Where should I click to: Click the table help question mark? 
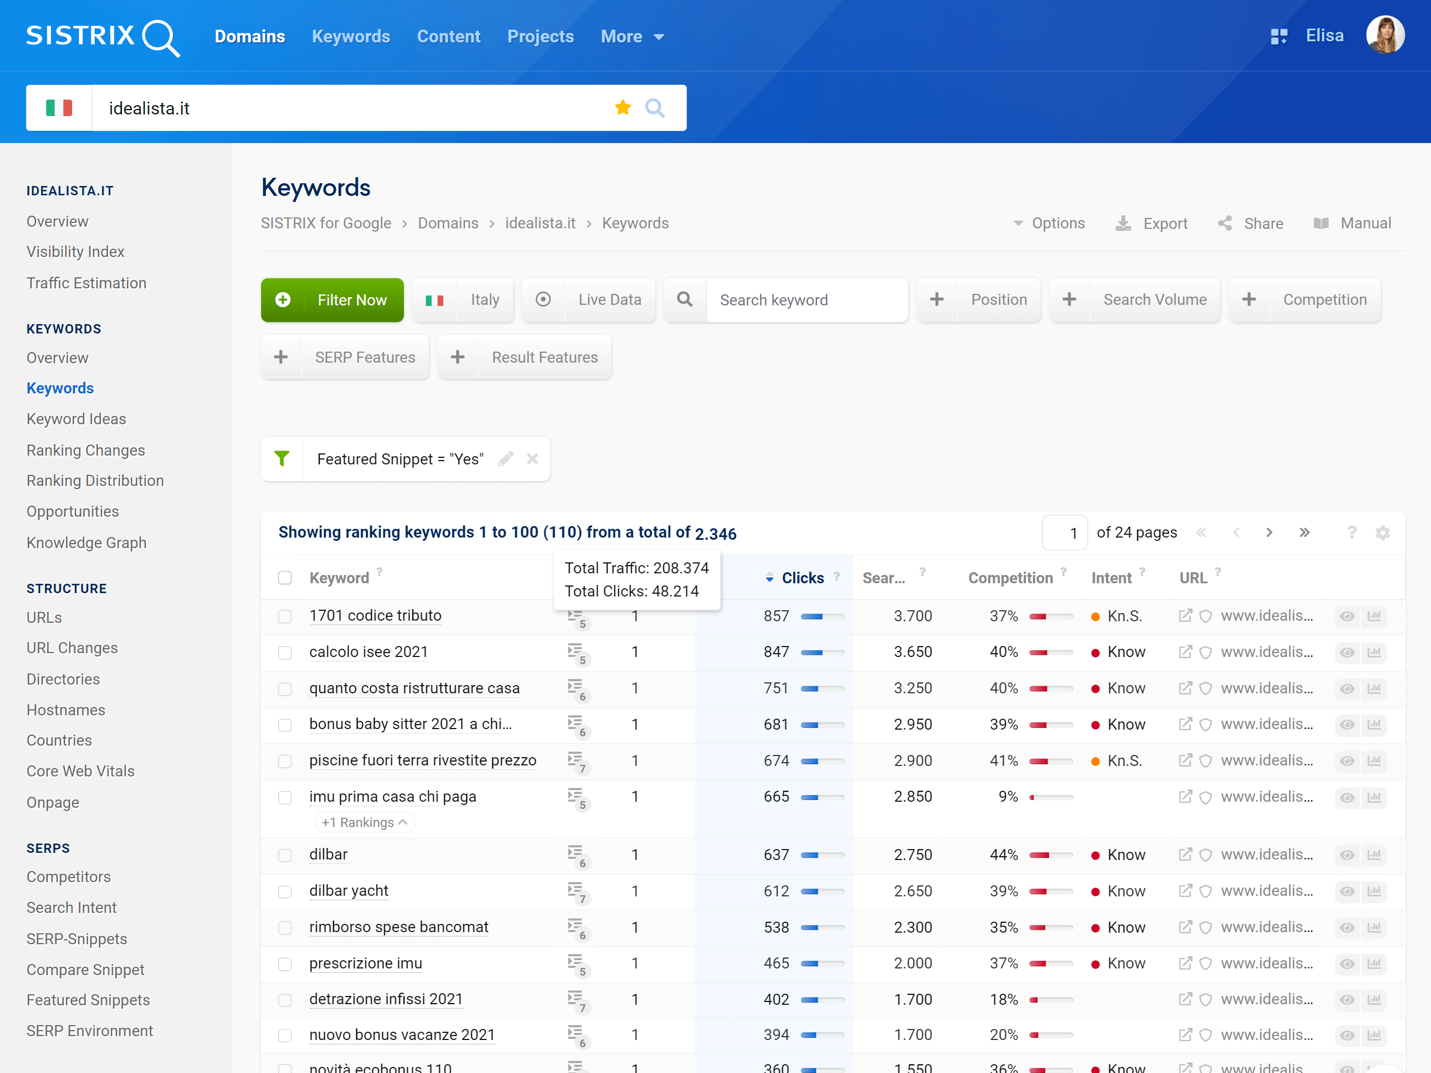pos(1351,532)
